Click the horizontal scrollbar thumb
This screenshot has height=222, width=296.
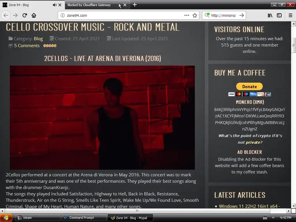coord(137,211)
